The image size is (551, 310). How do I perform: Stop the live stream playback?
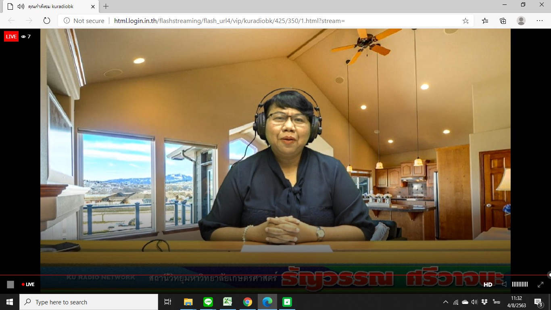pos(10,285)
